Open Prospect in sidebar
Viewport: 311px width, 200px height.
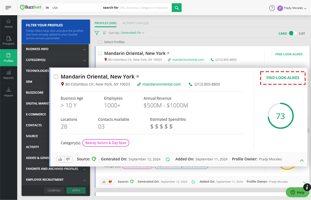[8, 41]
